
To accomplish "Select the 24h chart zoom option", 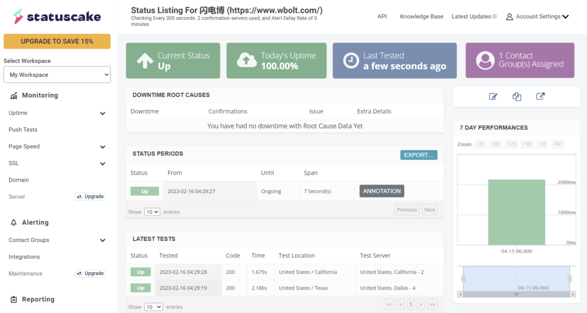I will click(x=526, y=144).
